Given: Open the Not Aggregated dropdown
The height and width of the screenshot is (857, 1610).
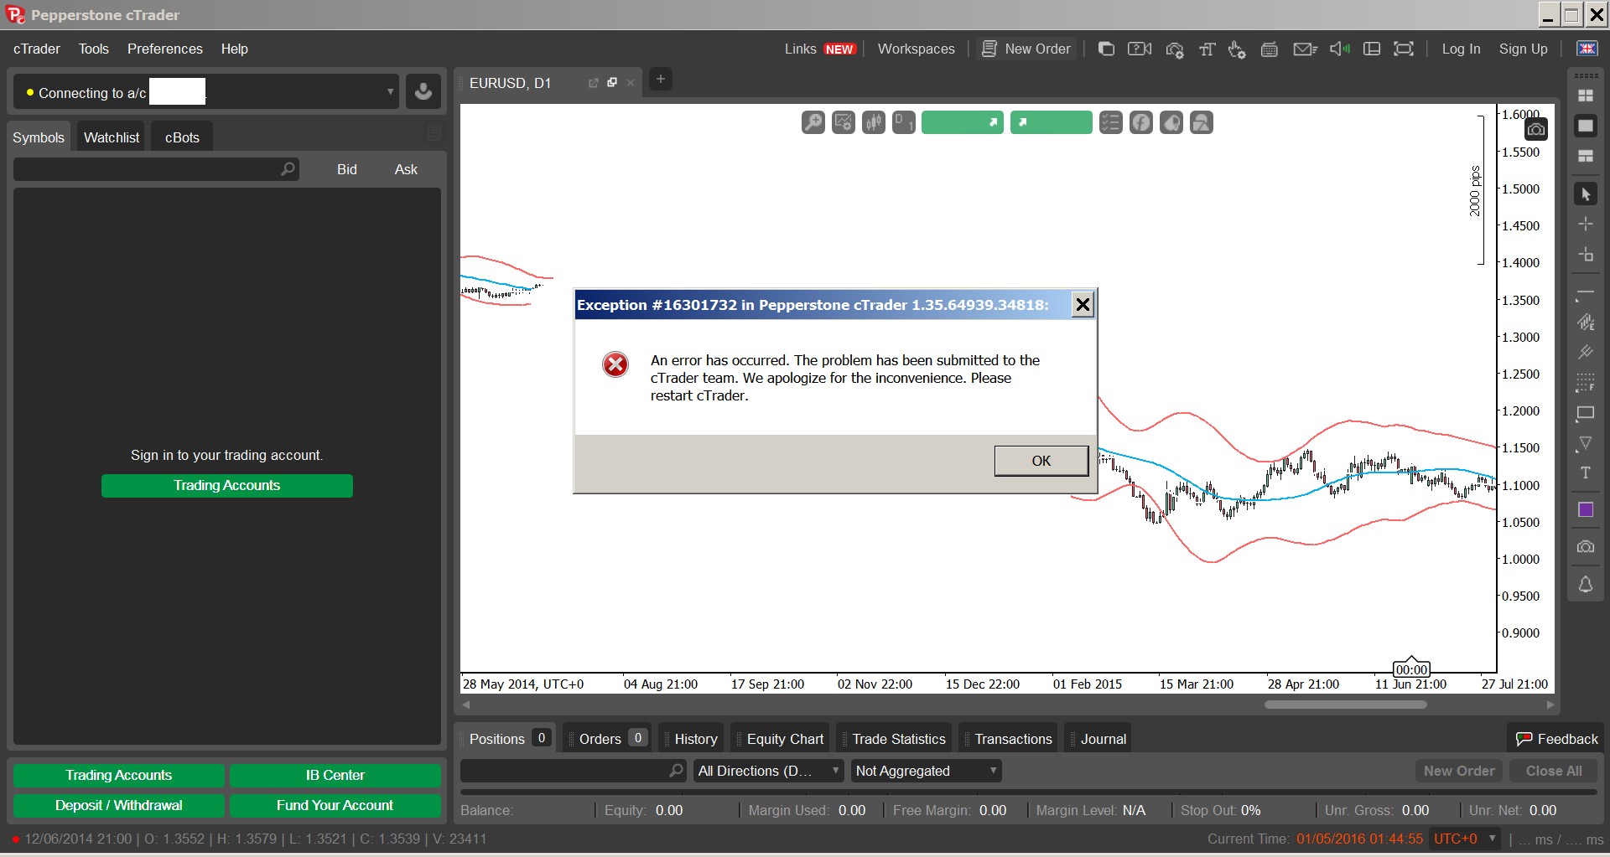Looking at the screenshot, I should (926, 771).
